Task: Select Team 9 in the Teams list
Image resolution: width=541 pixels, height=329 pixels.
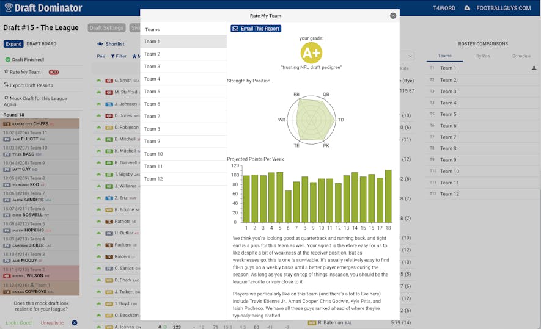Action: (183, 141)
